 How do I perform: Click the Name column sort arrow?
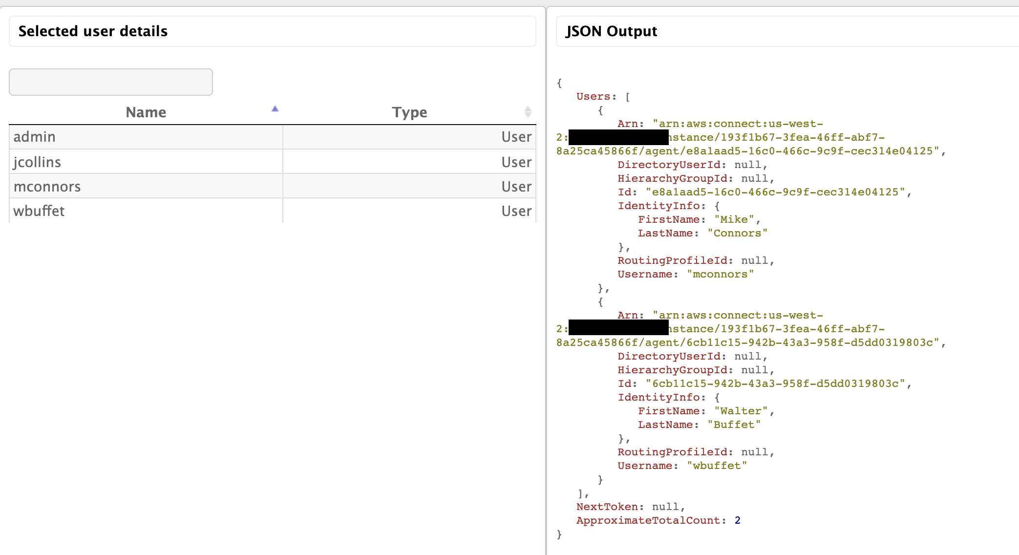[275, 109]
